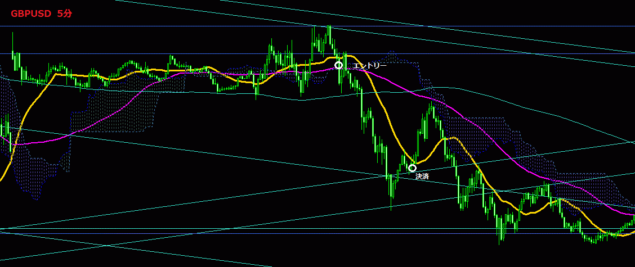Click the エントリー label text
The width and height of the screenshot is (635, 267).
[369, 66]
